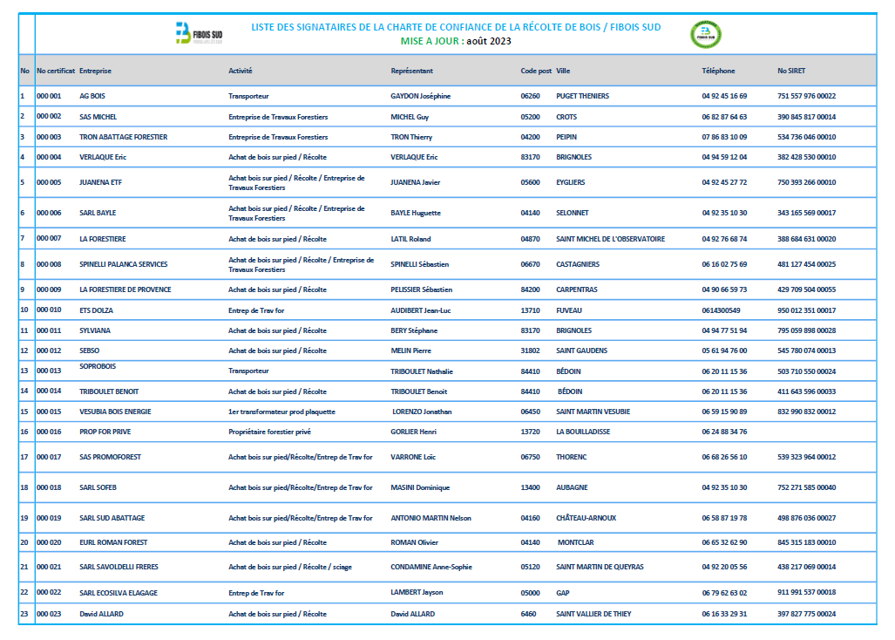This screenshot has height=640, width=895.
Task: Click the 'AG BOIS' company cell
Action: click(x=92, y=96)
